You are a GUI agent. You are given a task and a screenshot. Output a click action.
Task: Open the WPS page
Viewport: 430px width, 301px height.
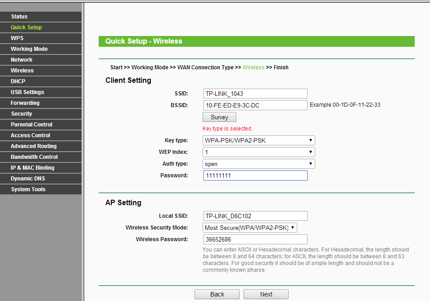coord(41,38)
